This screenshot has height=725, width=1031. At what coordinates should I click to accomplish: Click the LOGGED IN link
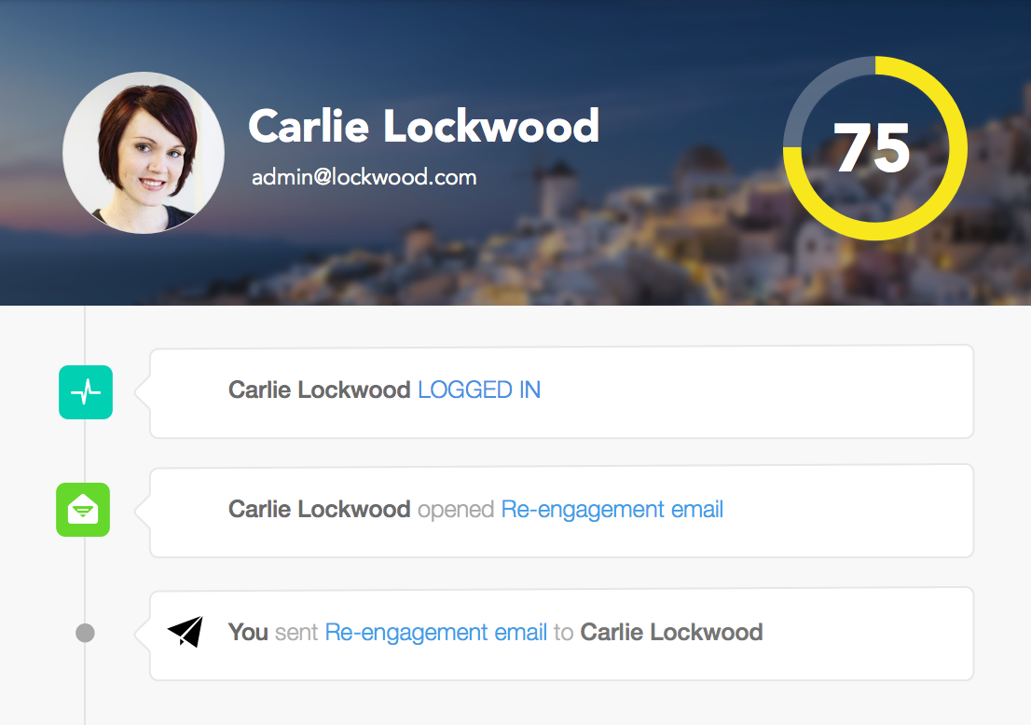479,390
